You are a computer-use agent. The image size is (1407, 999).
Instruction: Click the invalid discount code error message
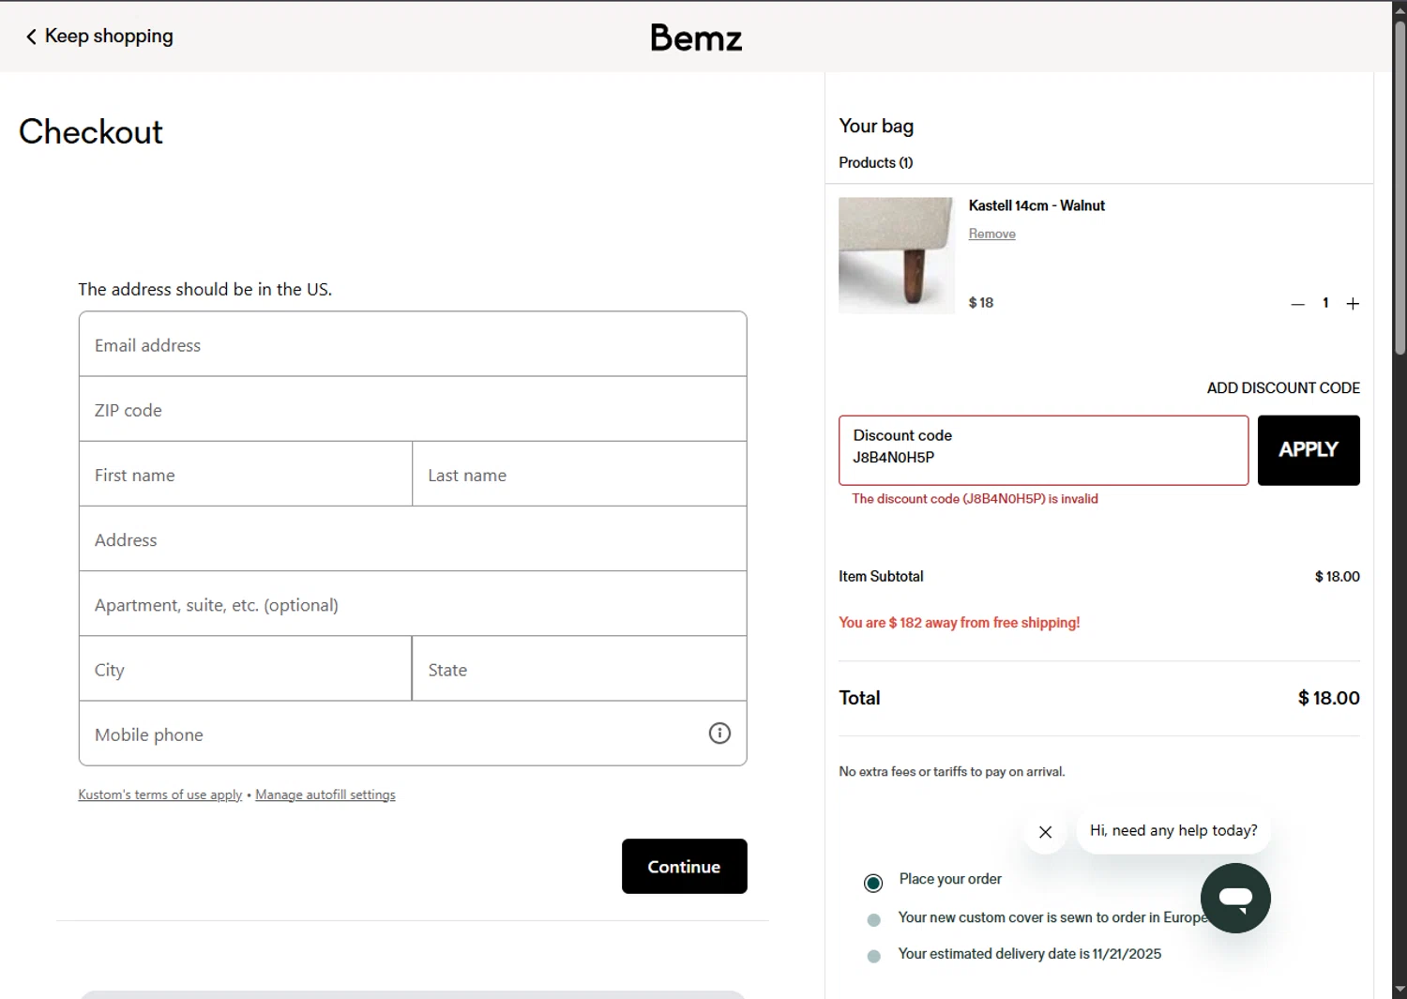[975, 499]
